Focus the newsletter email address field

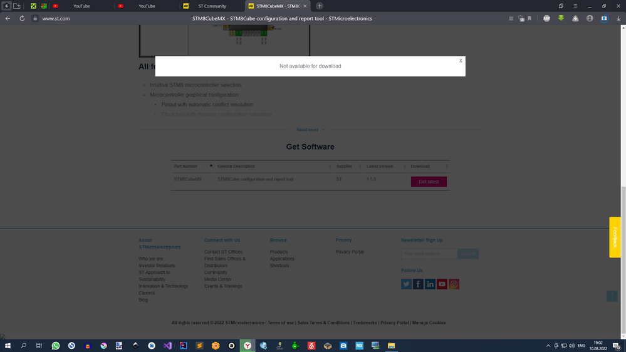click(x=429, y=254)
